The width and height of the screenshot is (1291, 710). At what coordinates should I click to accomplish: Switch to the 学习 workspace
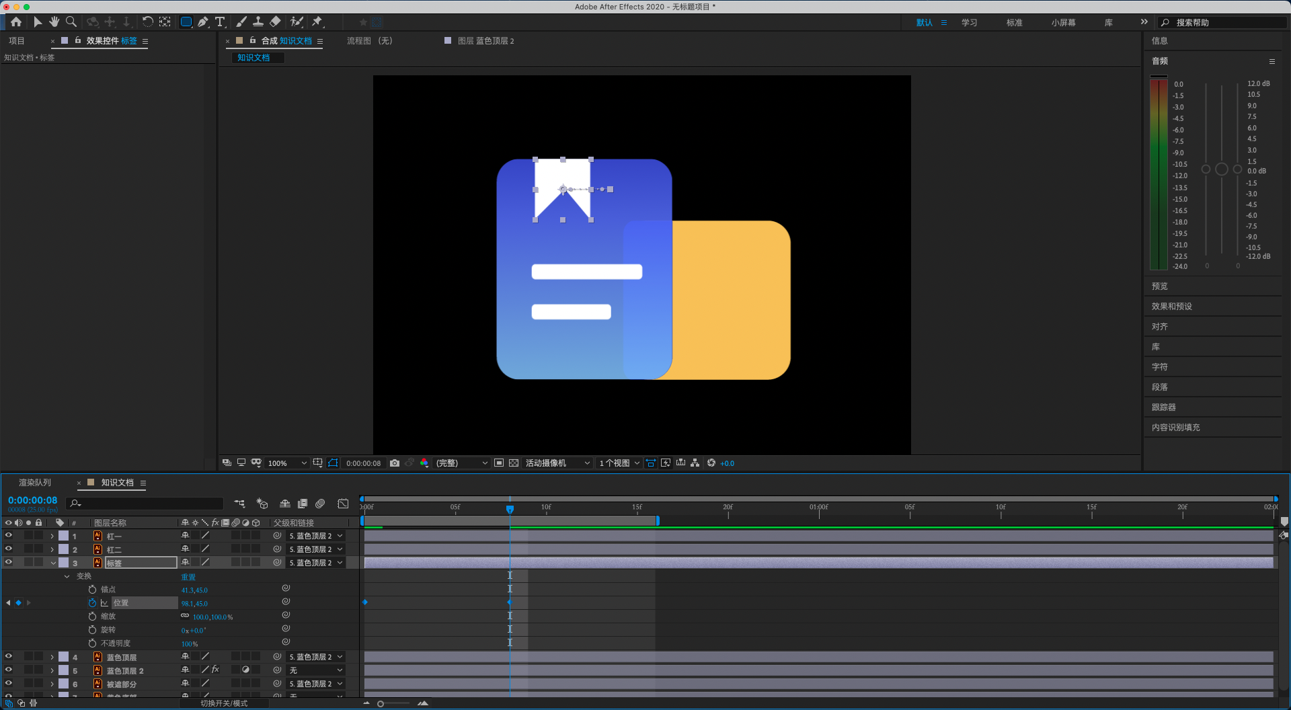tap(969, 23)
